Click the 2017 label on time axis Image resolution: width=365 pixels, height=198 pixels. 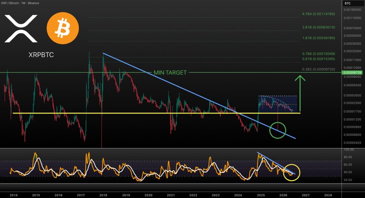pos(81,195)
